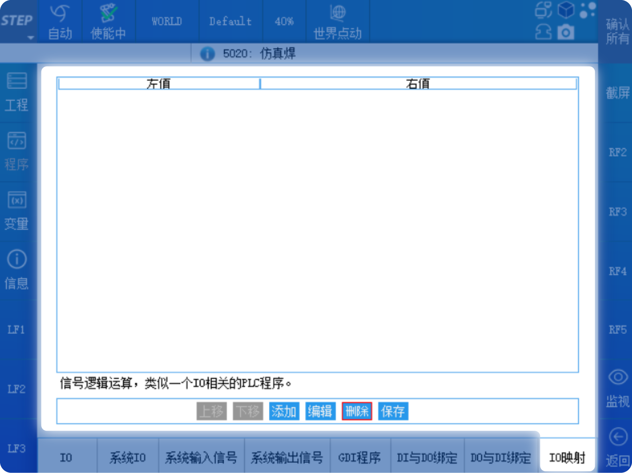The width and height of the screenshot is (632, 473).
Task: Click the RF5 function key
Action: click(x=617, y=330)
